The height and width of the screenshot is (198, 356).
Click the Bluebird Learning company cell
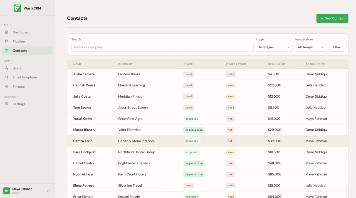(x=132, y=85)
